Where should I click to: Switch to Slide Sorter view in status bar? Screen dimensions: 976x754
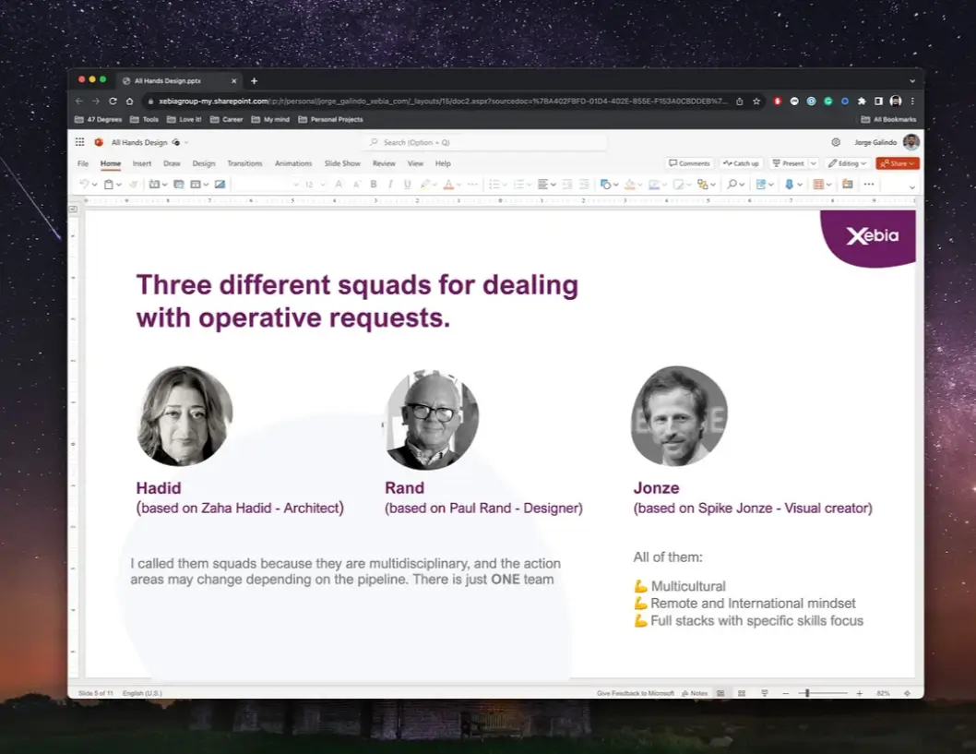[x=742, y=693]
